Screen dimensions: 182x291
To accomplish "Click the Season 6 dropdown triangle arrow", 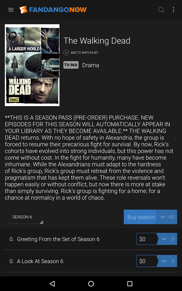I will pos(41,222).
